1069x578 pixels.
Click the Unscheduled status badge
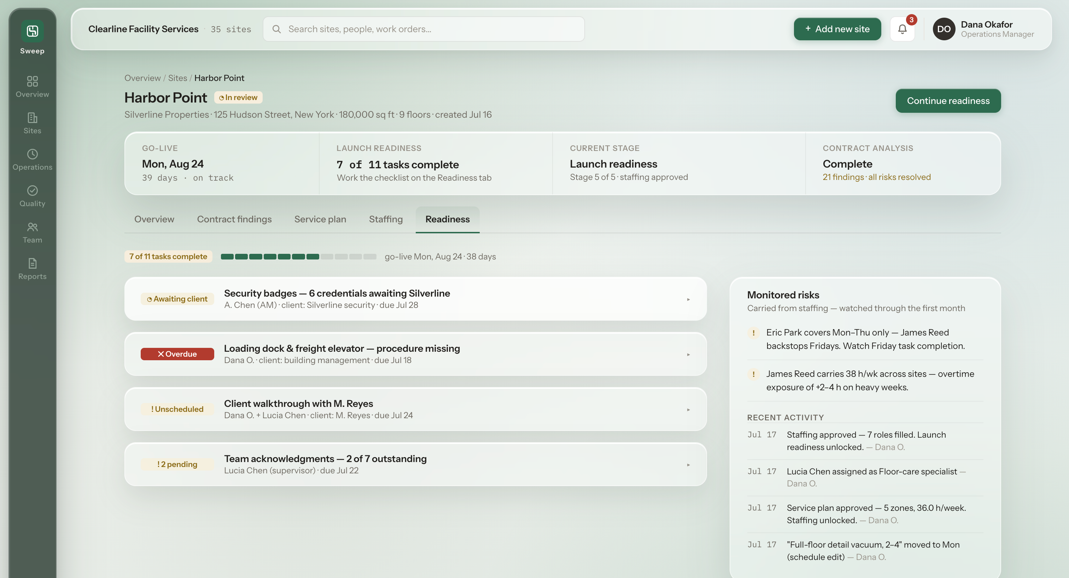coord(177,409)
